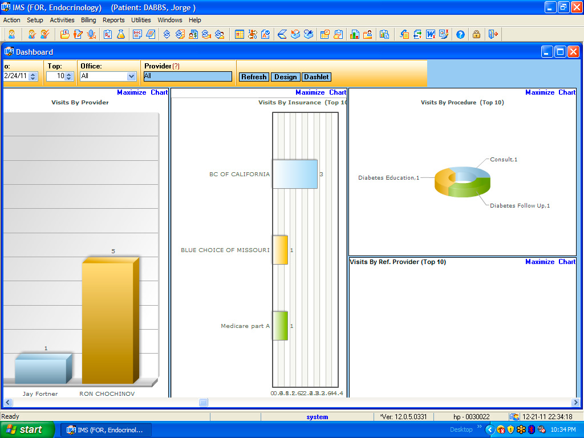Click the BC OF CALIFORNIA bar
Viewport: 584px width, 438px height.
(x=295, y=175)
